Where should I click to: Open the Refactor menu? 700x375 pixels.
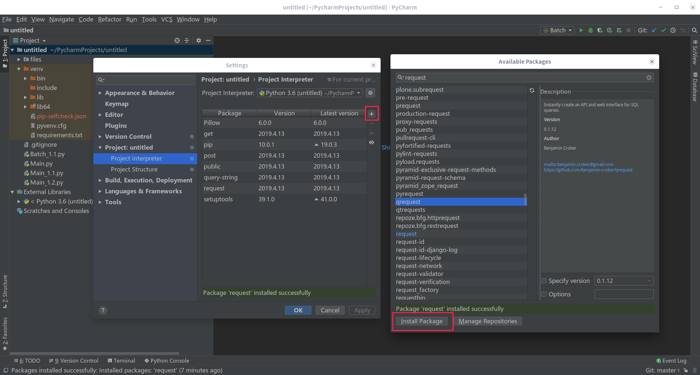click(x=109, y=19)
